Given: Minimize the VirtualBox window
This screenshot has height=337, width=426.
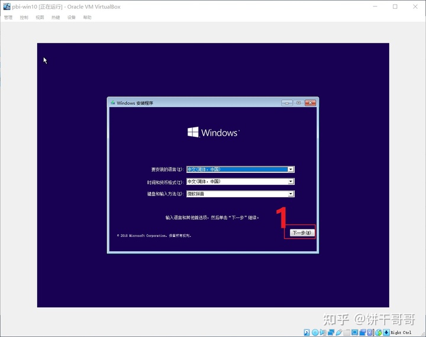Looking at the screenshot, I should point(375,7).
